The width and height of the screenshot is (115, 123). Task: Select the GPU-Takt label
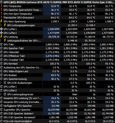pyautogui.click(x=8, y=45)
